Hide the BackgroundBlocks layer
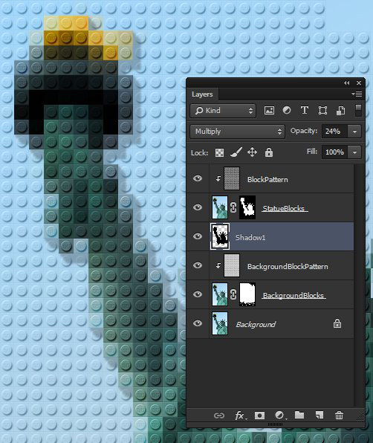 click(198, 294)
